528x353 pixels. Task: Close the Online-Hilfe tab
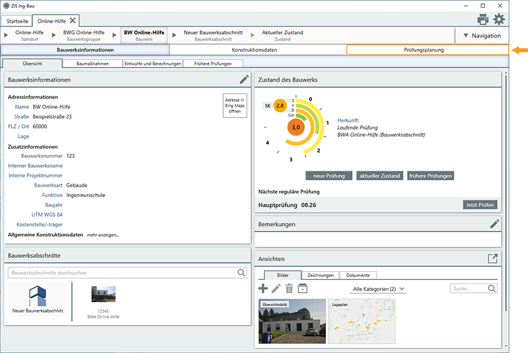point(72,20)
